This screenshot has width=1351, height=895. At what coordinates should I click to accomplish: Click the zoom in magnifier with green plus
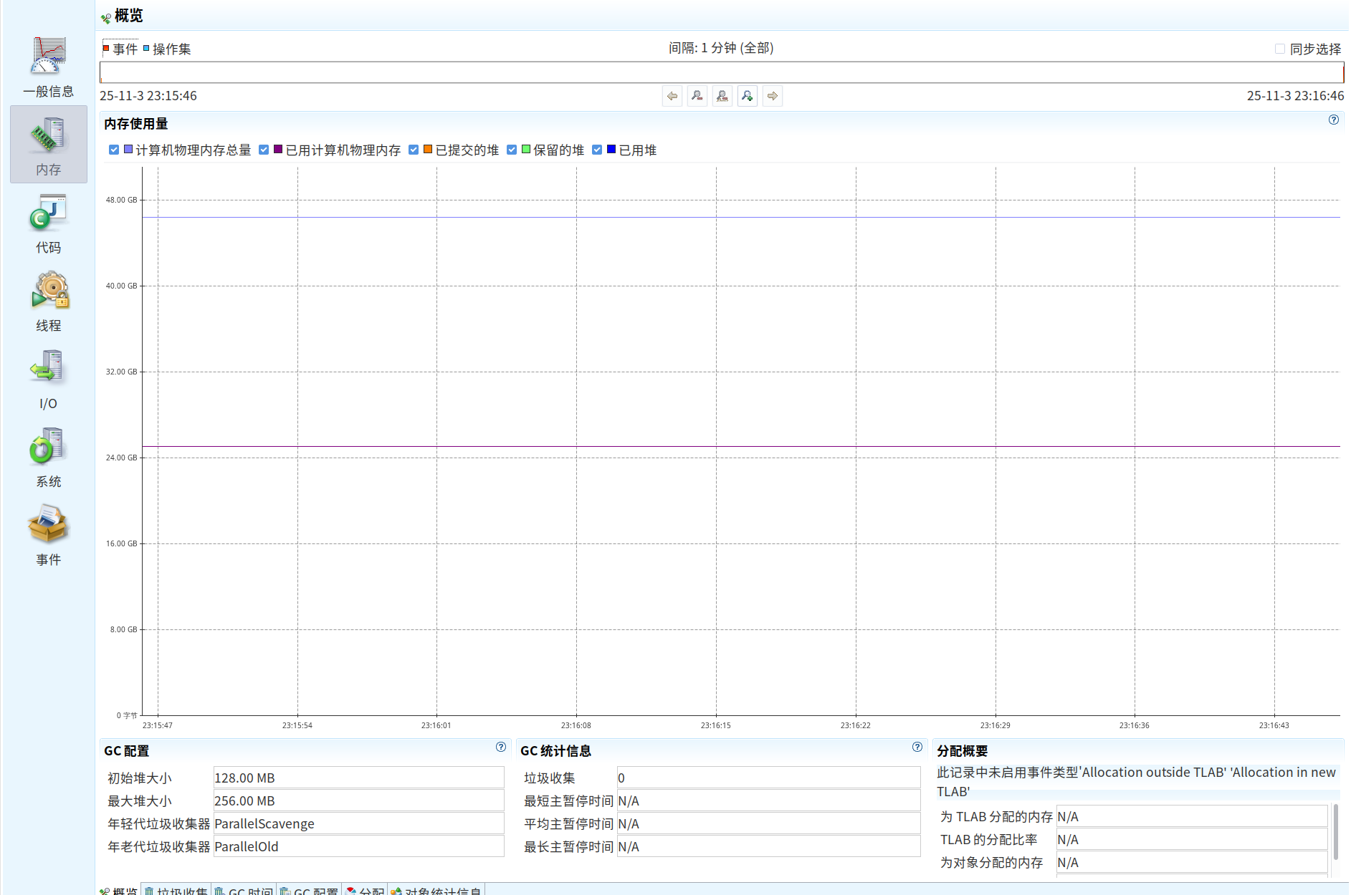click(748, 96)
